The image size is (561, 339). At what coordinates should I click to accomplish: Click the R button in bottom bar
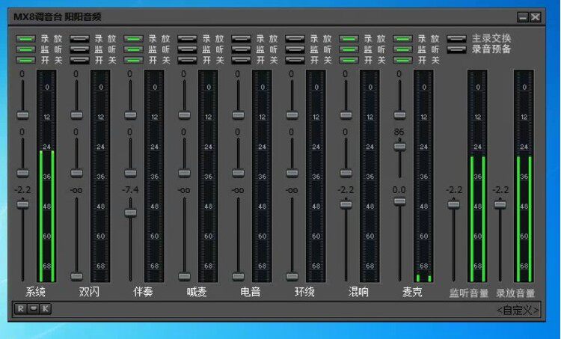point(20,308)
